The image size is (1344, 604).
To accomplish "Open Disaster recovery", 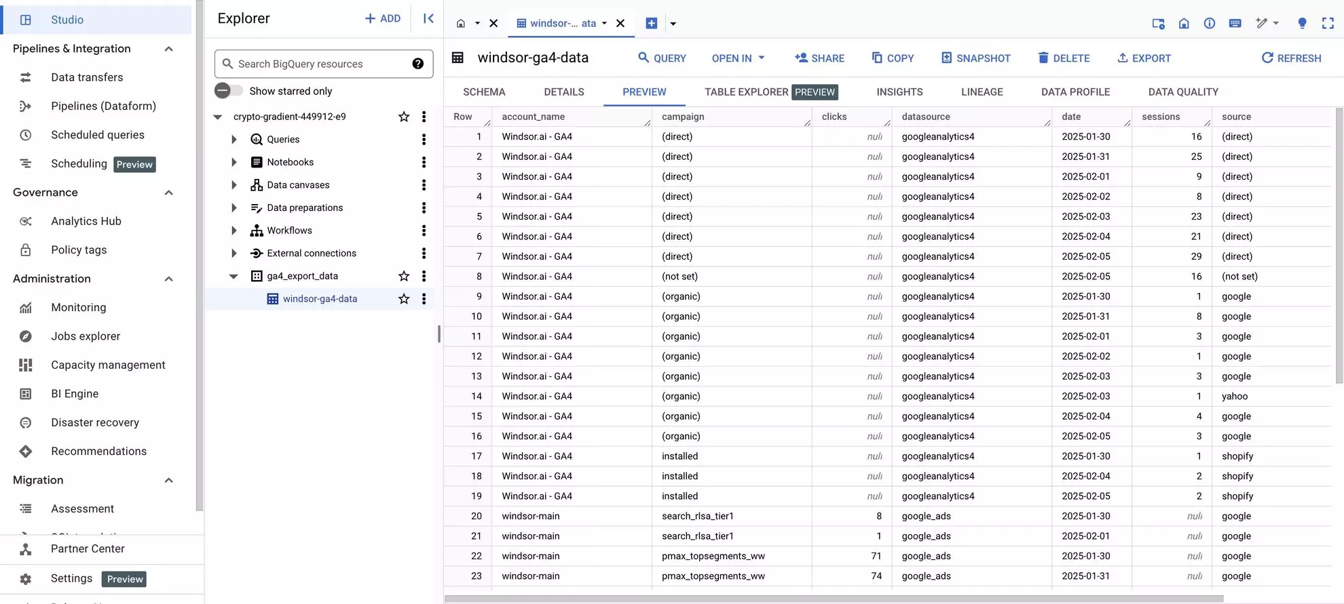I will (x=95, y=422).
